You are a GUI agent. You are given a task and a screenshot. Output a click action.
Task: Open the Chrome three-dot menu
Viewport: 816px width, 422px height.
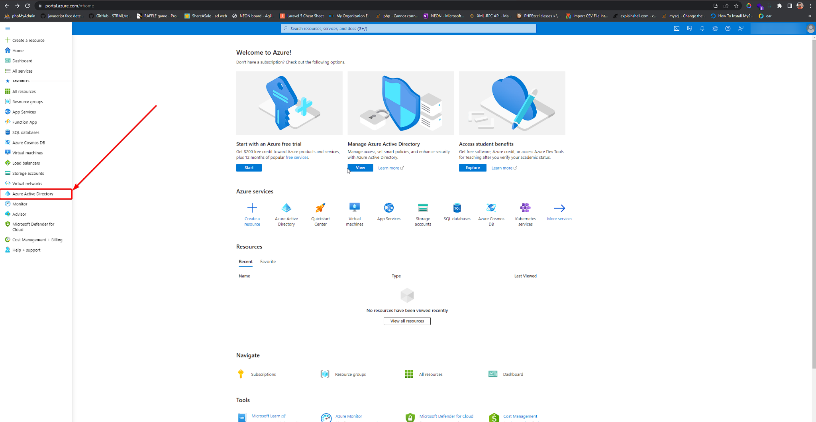pyautogui.click(x=810, y=6)
